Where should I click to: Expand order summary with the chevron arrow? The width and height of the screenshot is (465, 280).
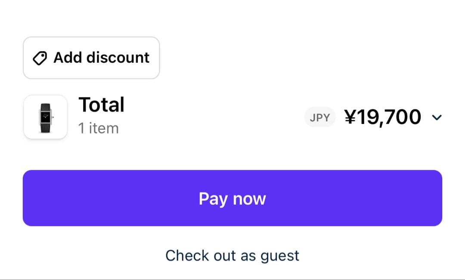[x=437, y=117]
